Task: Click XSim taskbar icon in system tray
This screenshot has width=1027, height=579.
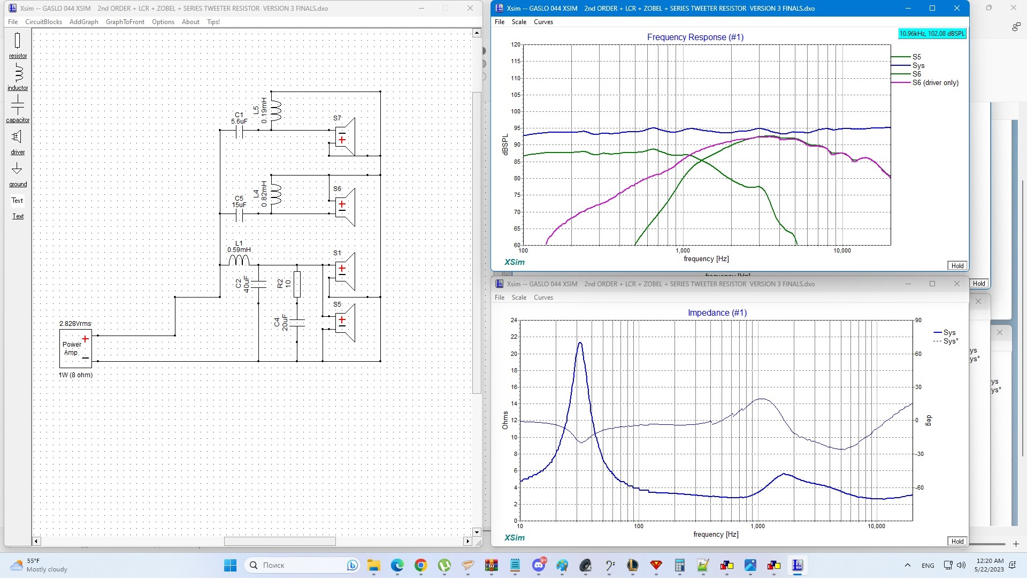Action: coord(797,564)
